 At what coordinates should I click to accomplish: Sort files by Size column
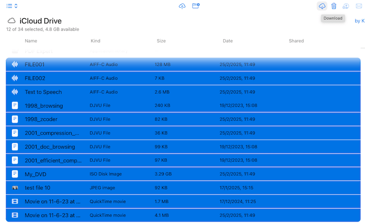click(161, 41)
